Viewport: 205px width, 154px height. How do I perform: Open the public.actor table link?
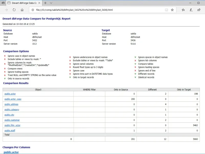(10, 94)
